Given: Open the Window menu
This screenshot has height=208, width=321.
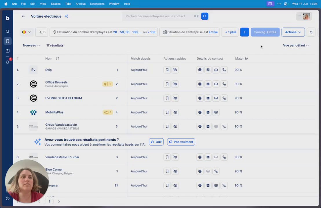Looking at the screenshot, I should click(x=114, y=4).
